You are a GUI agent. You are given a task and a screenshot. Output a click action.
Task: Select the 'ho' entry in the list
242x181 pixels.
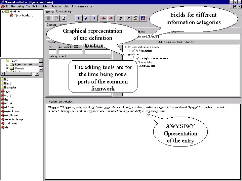[x=5, y=99]
